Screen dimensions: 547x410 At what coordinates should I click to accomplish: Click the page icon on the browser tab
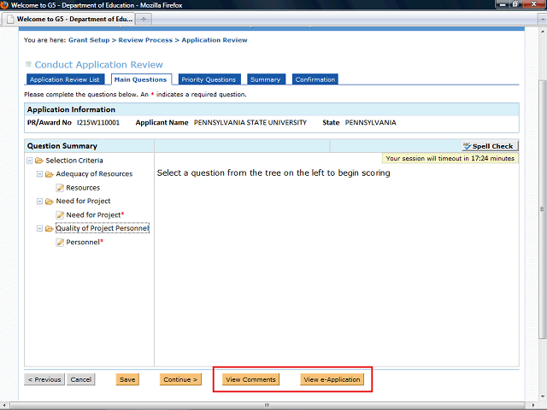[10, 19]
